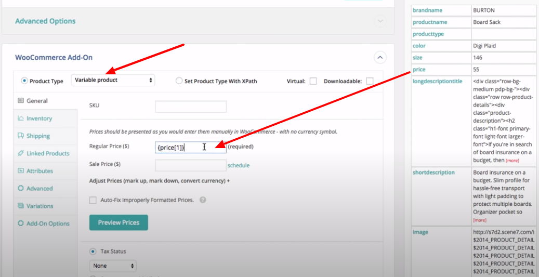Open the Add-On Options gear icon
The image size is (539, 277).
pos(21,223)
